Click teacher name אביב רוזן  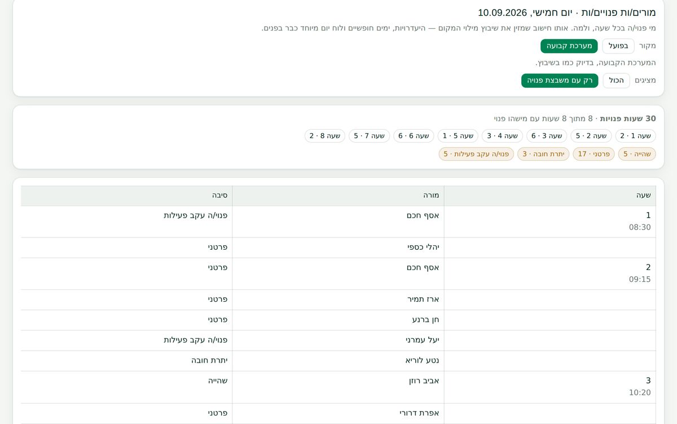click(424, 381)
